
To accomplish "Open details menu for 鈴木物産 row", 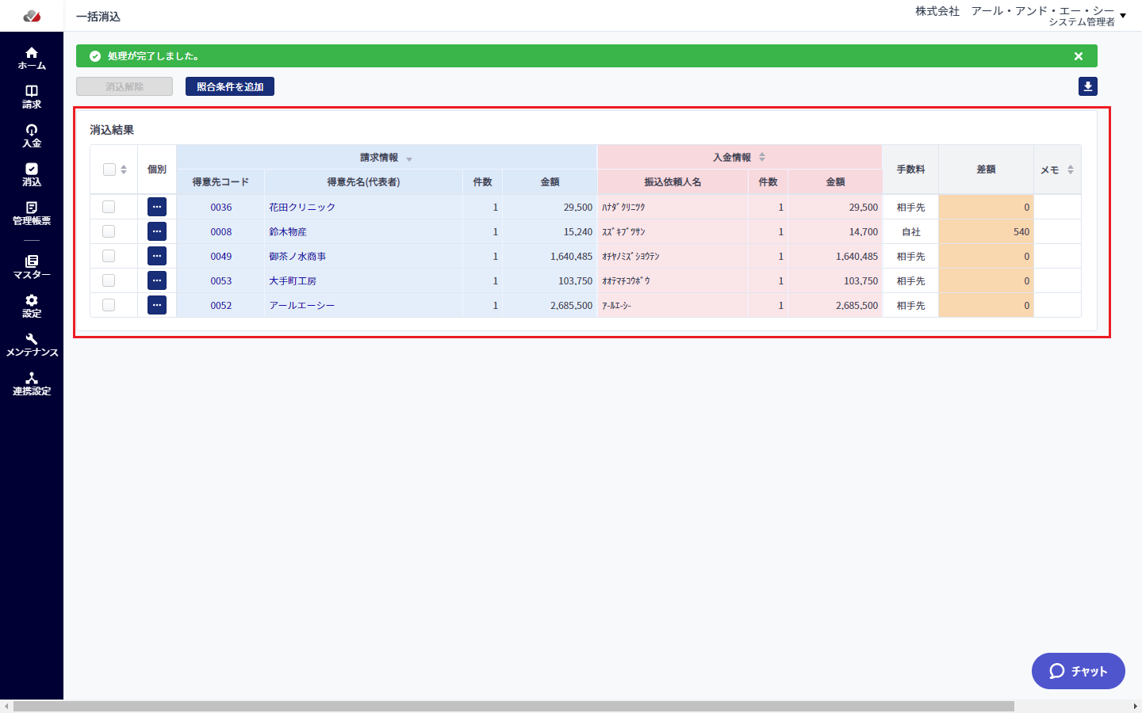I will 157,231.
